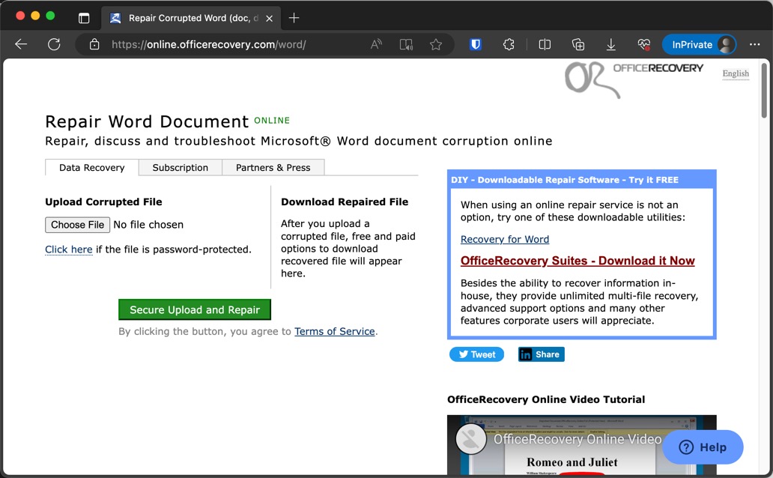Viewport: 773px width, 478px height.
Task: Open the Read aloud feature
Action: point(375,44)
